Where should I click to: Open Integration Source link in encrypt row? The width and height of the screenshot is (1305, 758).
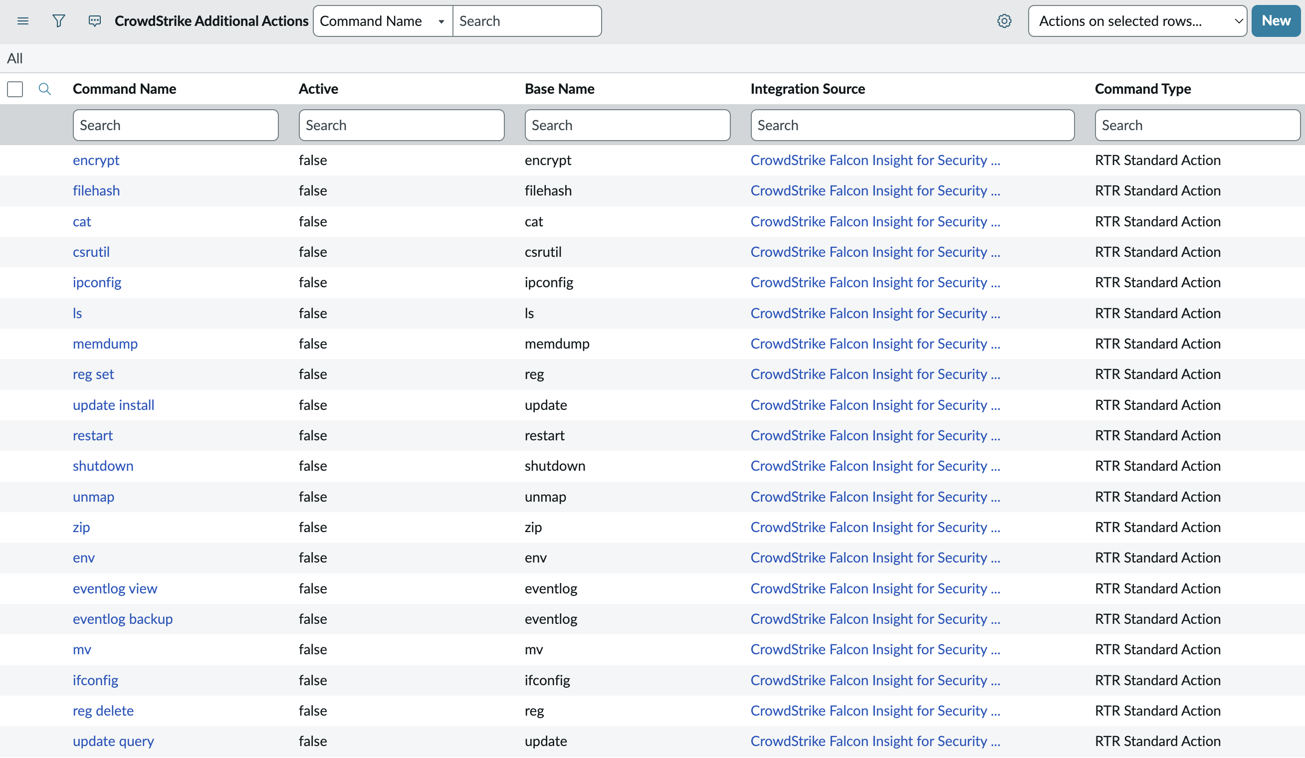[x=875, y=161]
